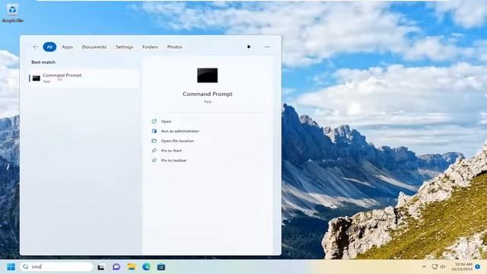Switch to the Photos filter tab
Viewport: 487px width, 274px height.
(x=174, y=47)
